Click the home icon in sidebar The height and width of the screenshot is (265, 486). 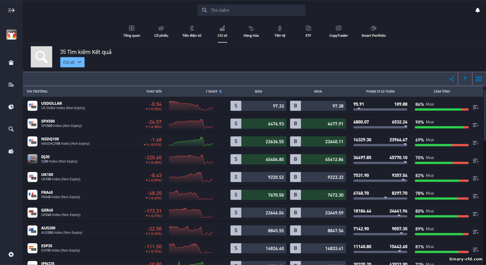click(11, 62)
